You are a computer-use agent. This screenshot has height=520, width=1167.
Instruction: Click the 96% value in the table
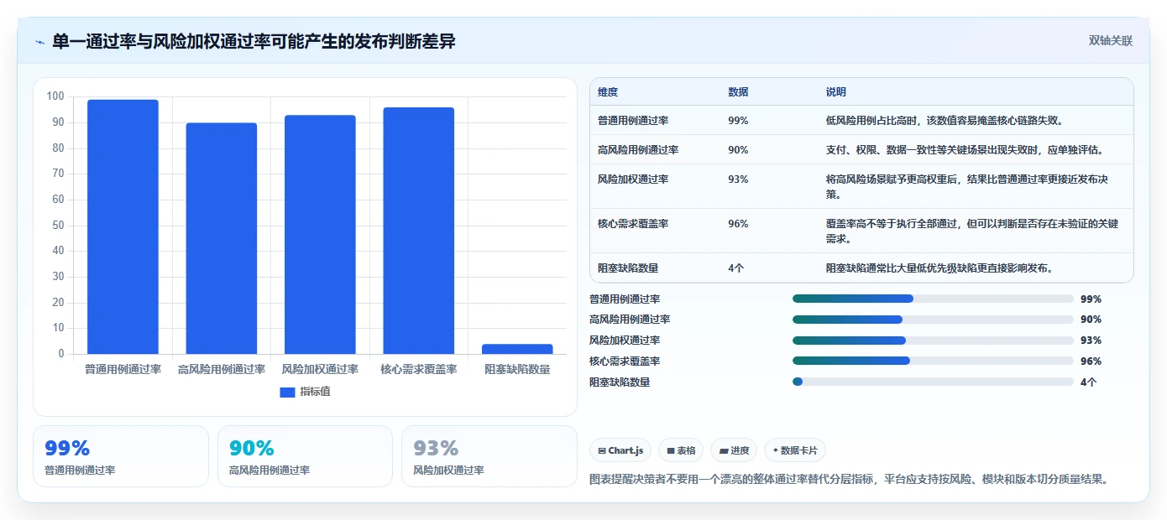pyautogui.click(x=738, y=224)
